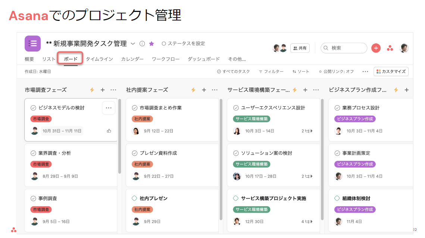The height and width of the screenshot is (238, 425).
Task: Add task to 社内提案フェーズ column
Action: (x=204, y=90)
